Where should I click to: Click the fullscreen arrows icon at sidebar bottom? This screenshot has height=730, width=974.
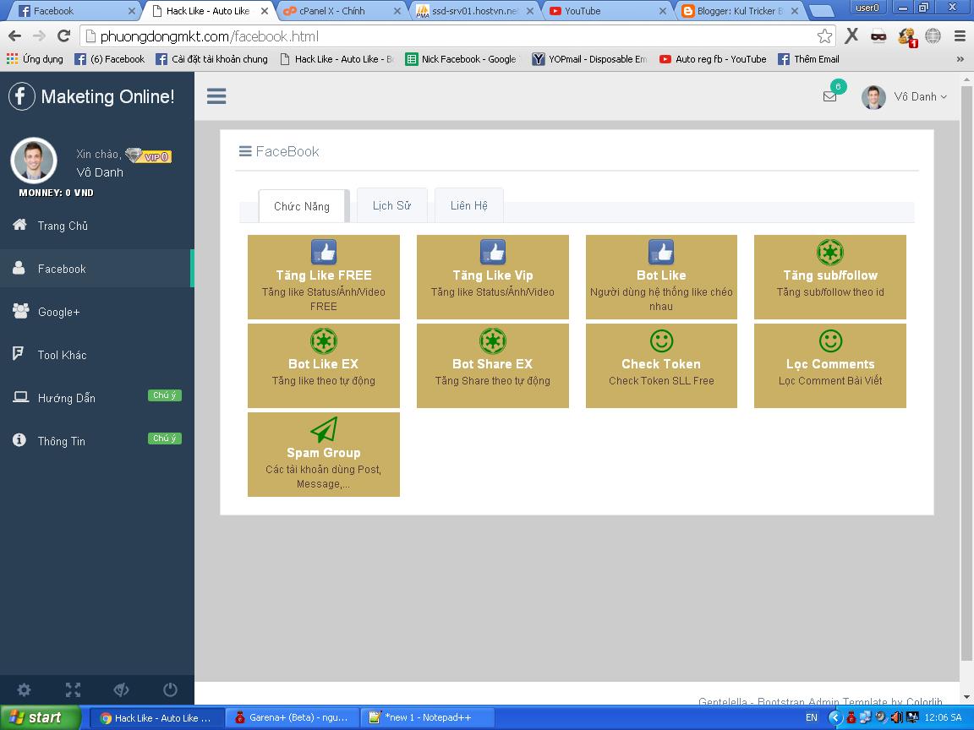tap(73, 689)
